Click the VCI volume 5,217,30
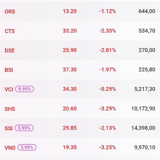160x160 pixels. point(145,89)
